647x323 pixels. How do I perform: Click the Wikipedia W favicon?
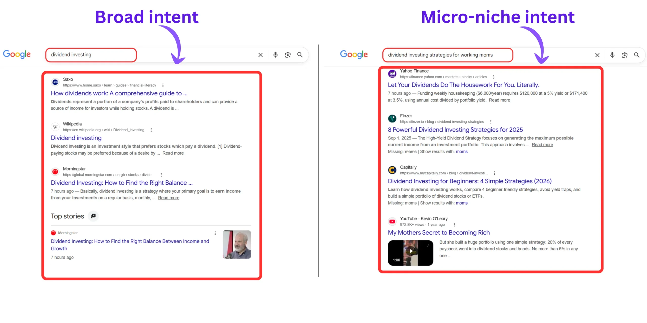[55, 127]
